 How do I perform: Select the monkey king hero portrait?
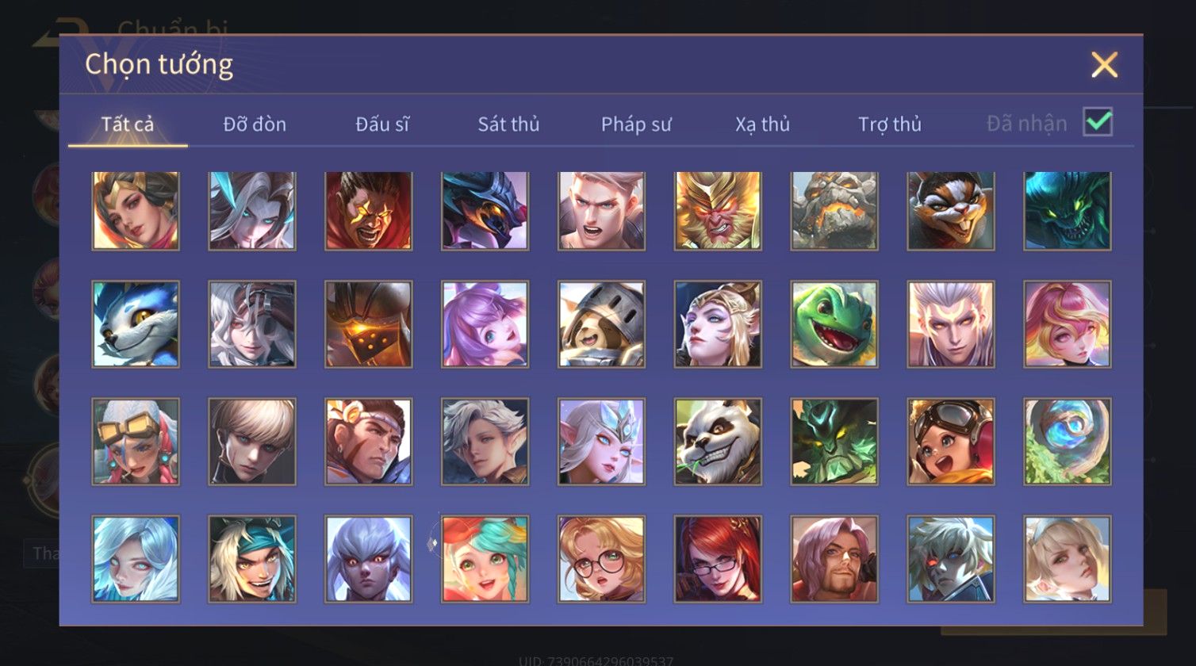click(x=718, y=210)
